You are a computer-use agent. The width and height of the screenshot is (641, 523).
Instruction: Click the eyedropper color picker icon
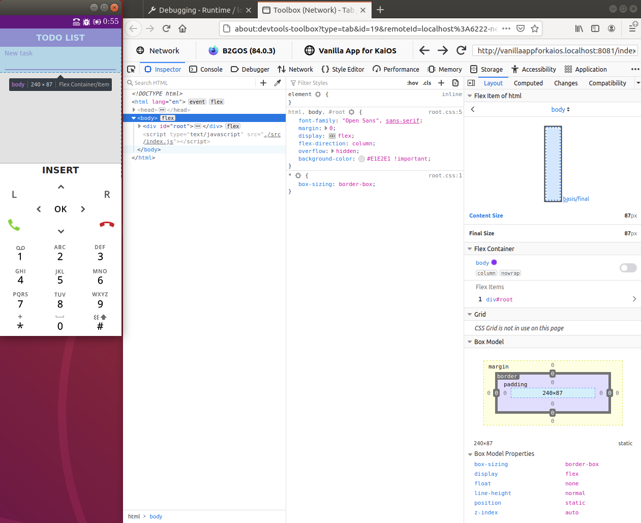[278, 83]
